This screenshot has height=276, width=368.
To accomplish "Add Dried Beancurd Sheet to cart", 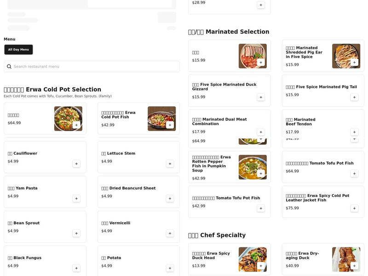I will coord(170,199).
